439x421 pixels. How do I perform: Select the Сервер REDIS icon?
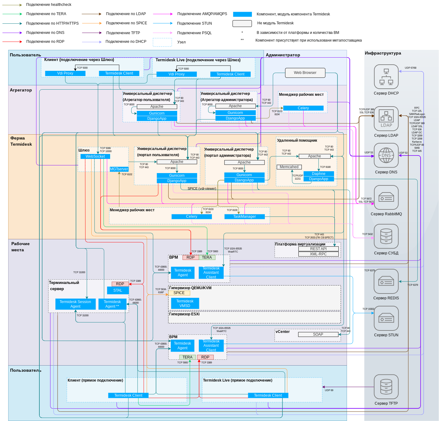386,281
